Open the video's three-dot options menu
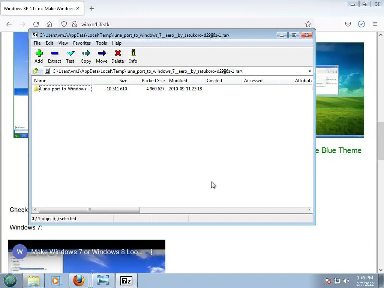Screen dimensions: 384x288 151,252
